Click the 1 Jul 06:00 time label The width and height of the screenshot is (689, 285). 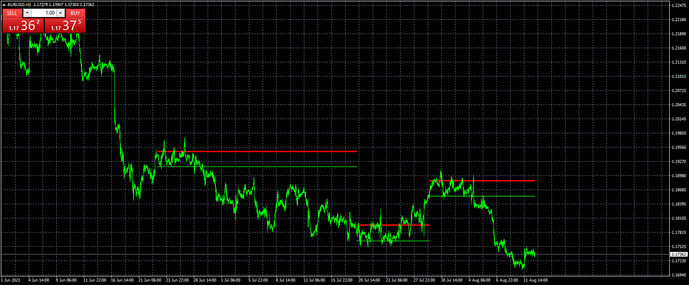[231, 280]
